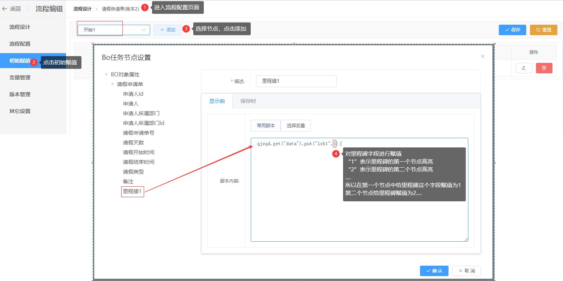
Task: Click the blue 保存 button
Action: (512, 30)
